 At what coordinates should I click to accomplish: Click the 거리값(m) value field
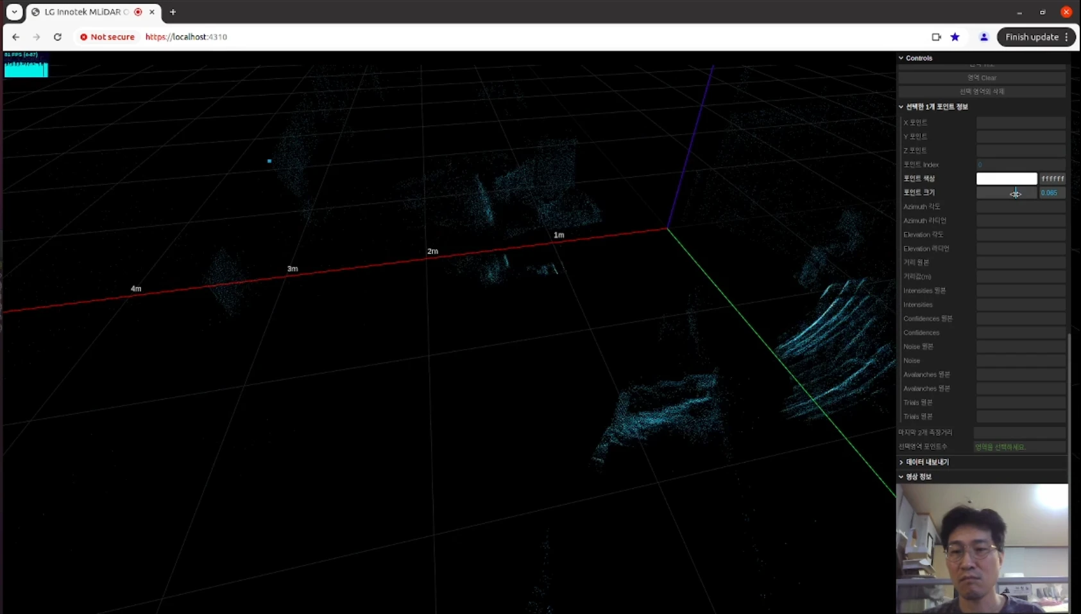coord(1021,277)
